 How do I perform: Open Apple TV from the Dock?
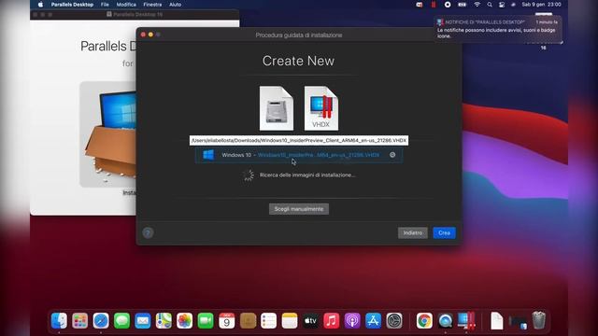[310, 321]
